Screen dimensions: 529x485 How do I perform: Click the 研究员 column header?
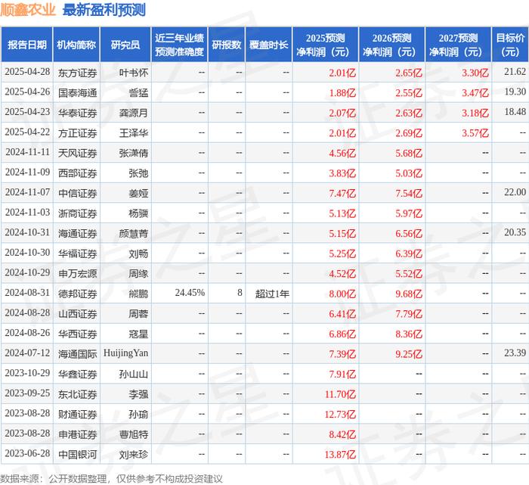pos(125,45)
